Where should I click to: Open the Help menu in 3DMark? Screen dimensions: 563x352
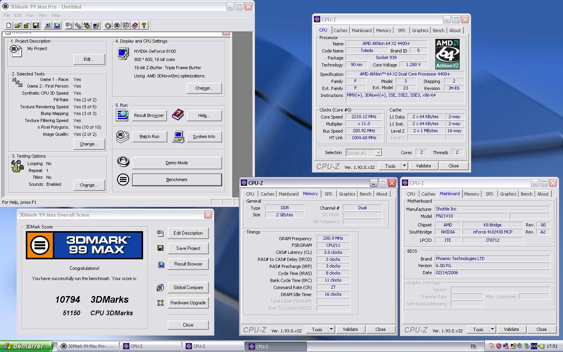(56, 15)
